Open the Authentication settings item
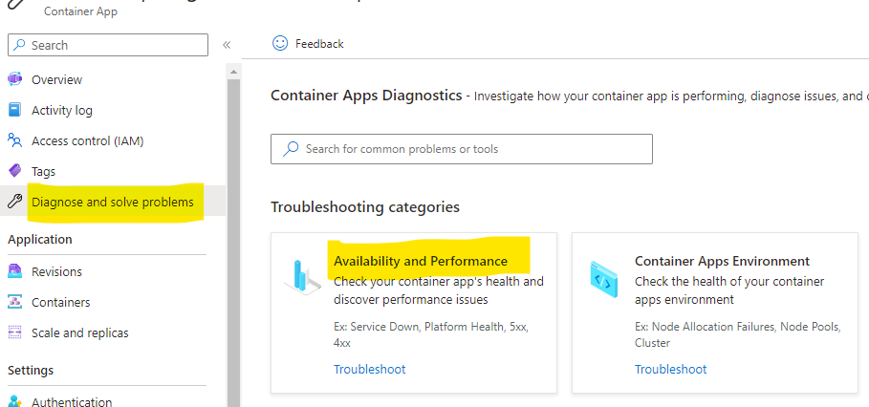Image resolution: width=869 pixels, height=407 pixels. point(72,401)
